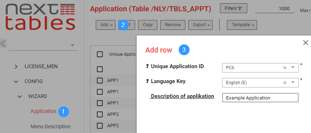
Task: Open Menu Description in the sidebar tree
Action: coord(50,126)
